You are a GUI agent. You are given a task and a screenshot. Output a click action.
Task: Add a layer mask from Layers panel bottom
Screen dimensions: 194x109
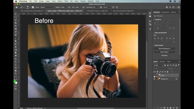point(164,108)
